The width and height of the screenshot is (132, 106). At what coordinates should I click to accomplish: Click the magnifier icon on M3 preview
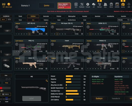pyautogui.click(x=47, y=81)
